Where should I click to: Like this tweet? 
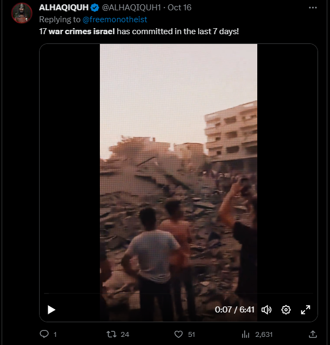click(x=178, y=335)
